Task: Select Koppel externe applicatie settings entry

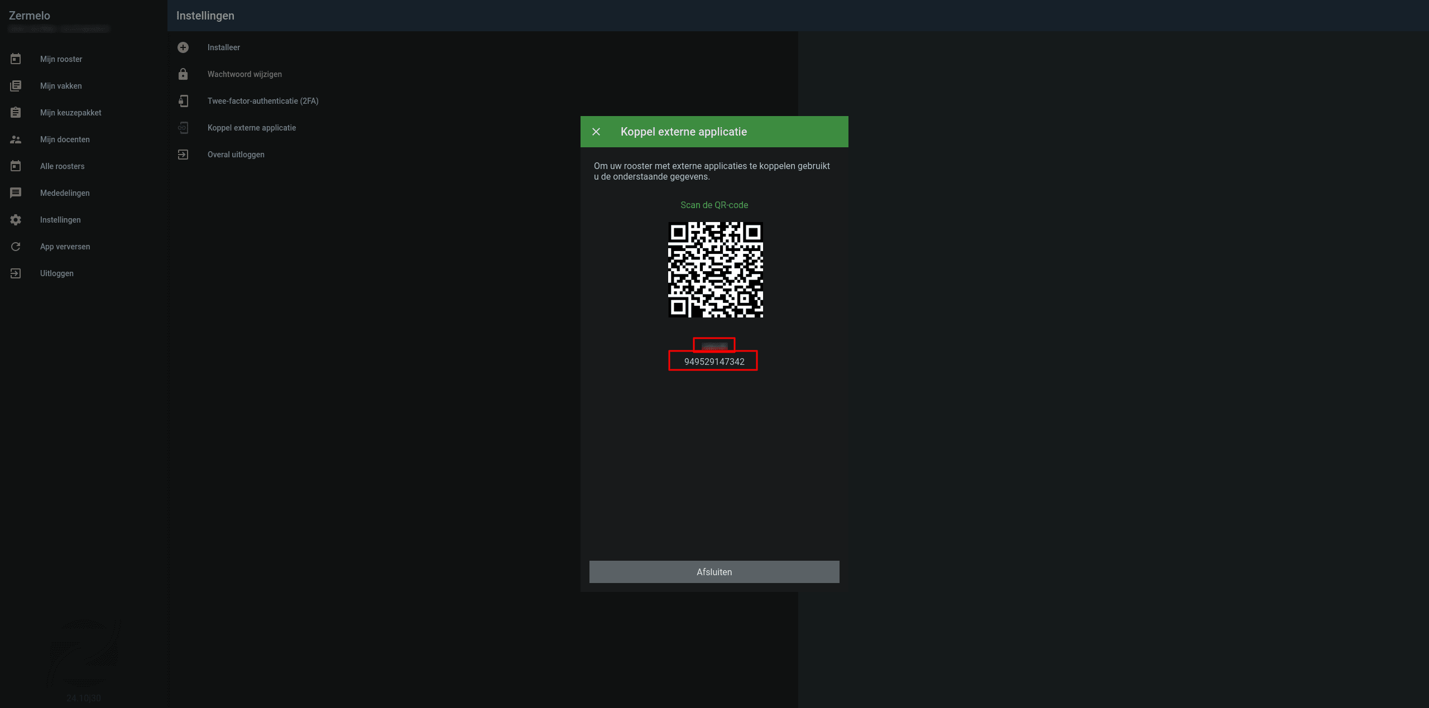Action: pyautogui.click(x=251, y=128)
